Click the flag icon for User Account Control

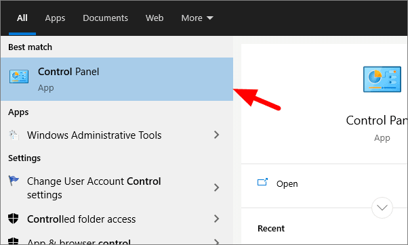14,180
